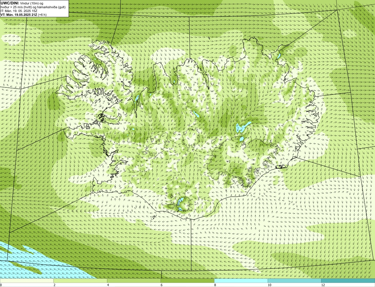Click the scale label '12' under color bar

[323, 285]
